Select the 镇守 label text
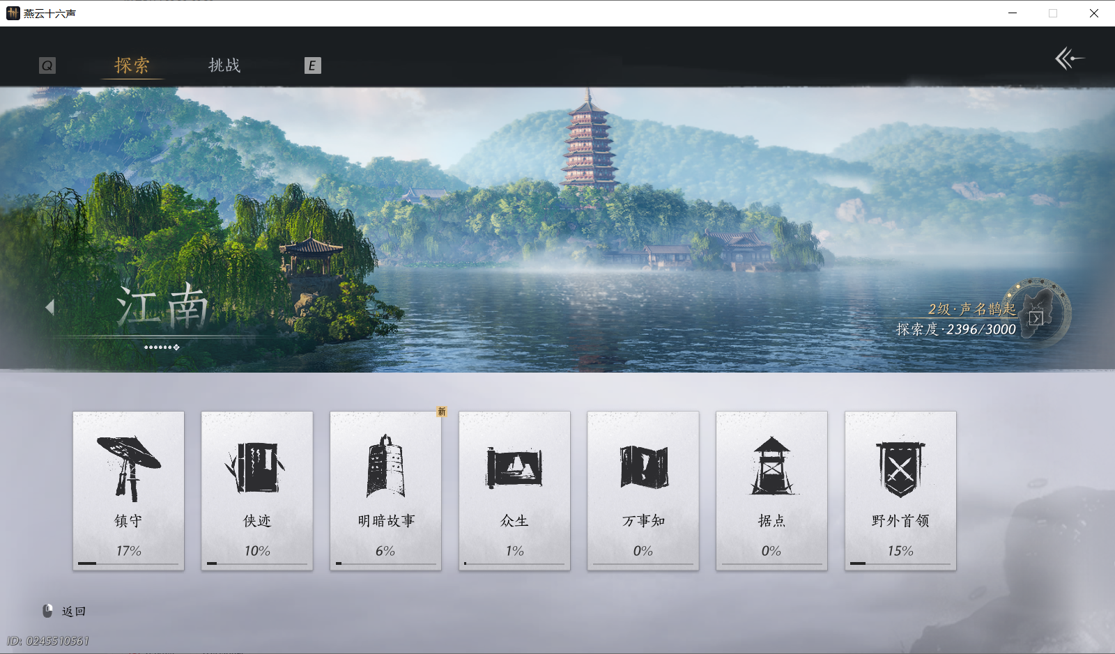This screenshot has height=654, width=1115. [128, 520]
